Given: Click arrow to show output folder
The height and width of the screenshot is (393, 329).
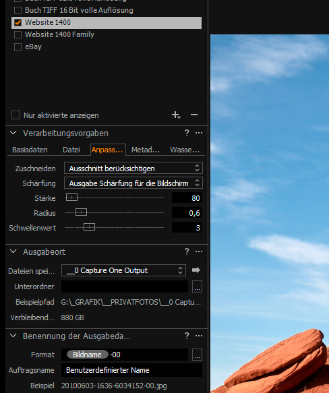Looking at the screenshot, I should pyautogui.click(x=196, y=270).
